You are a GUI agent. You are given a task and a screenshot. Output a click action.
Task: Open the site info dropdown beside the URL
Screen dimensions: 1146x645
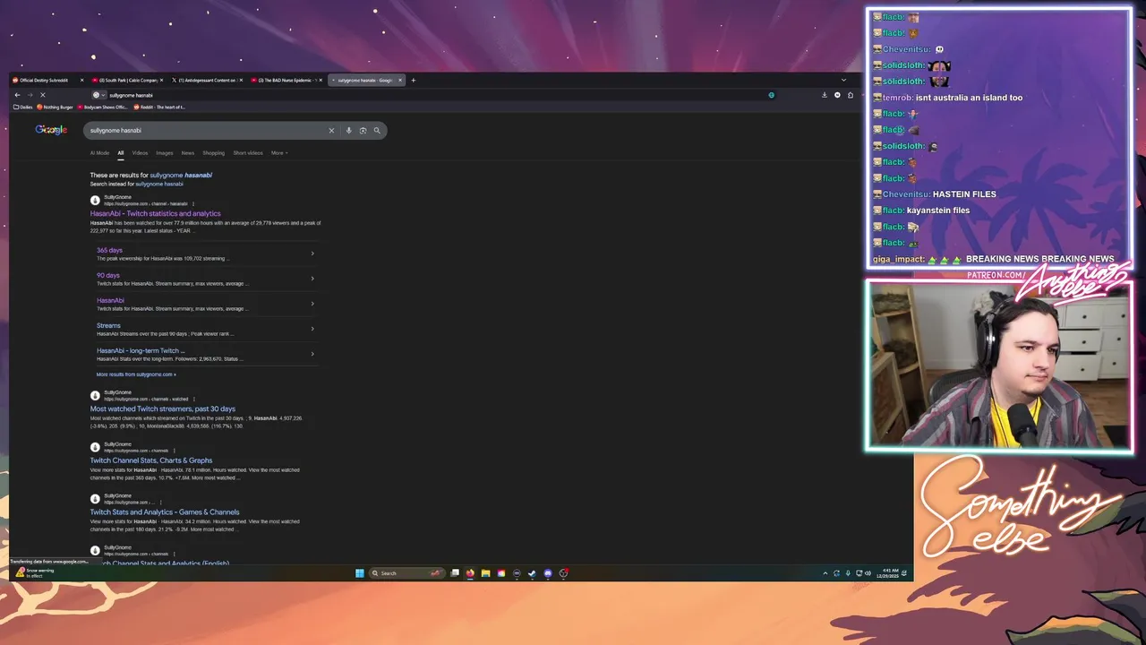pyautogui.click(x=98, y=95)
